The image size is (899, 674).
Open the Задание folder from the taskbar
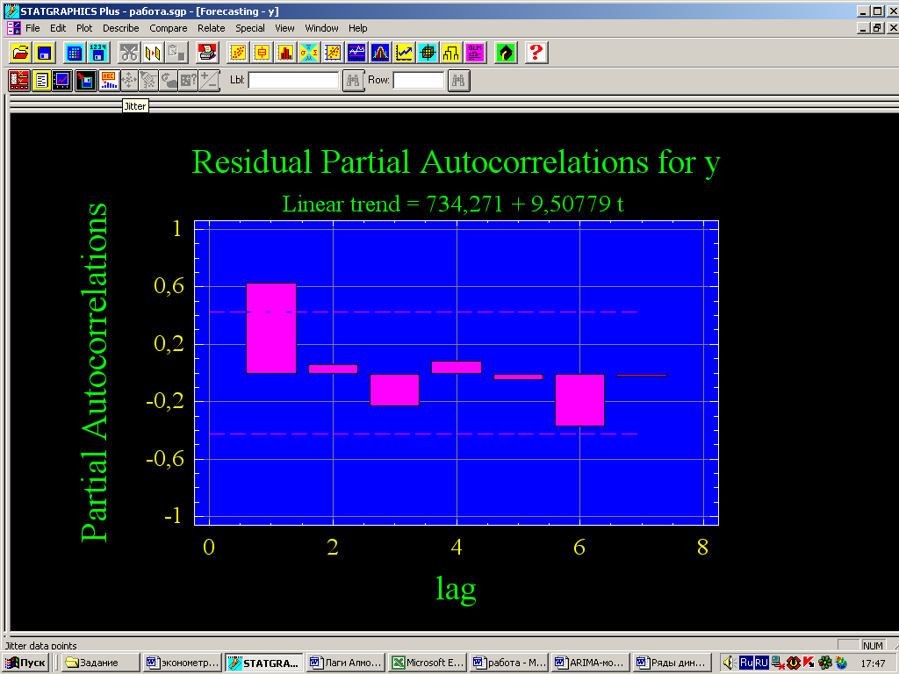coord(100,663)
